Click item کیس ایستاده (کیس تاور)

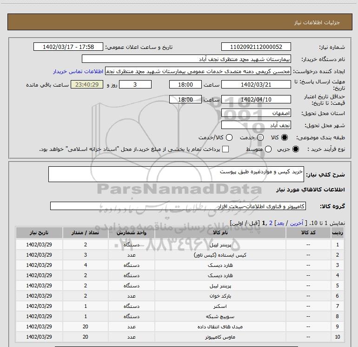(220, 255)
